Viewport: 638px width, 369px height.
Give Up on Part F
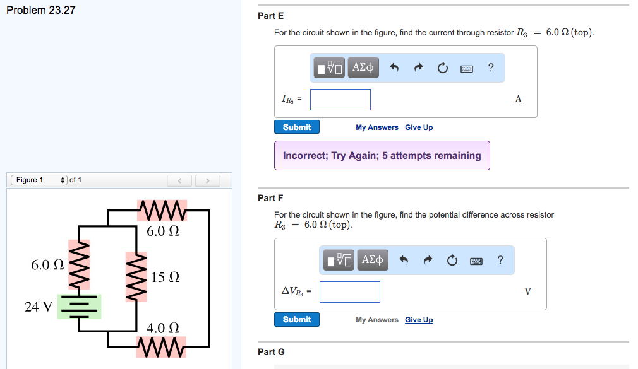tap(419, 320)
